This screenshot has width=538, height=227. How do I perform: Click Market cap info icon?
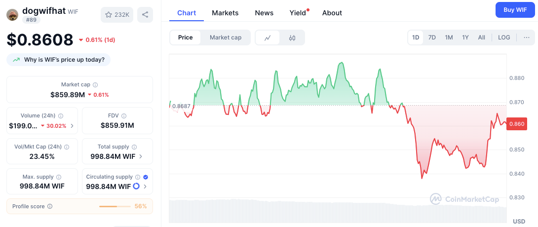click(95, 85)
